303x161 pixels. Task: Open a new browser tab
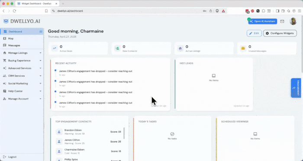(x=63, y=3)
